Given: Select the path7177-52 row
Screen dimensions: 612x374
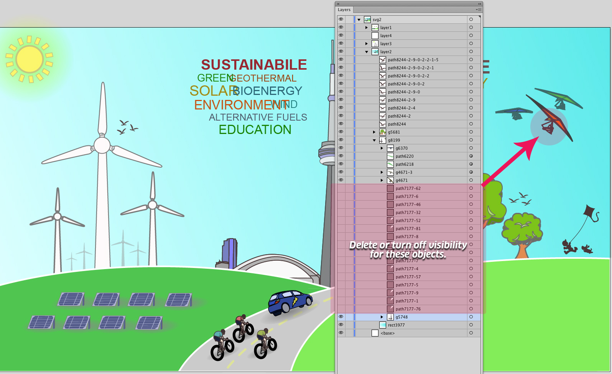Looking at the screenshot, I should click(x=409, y=220).
